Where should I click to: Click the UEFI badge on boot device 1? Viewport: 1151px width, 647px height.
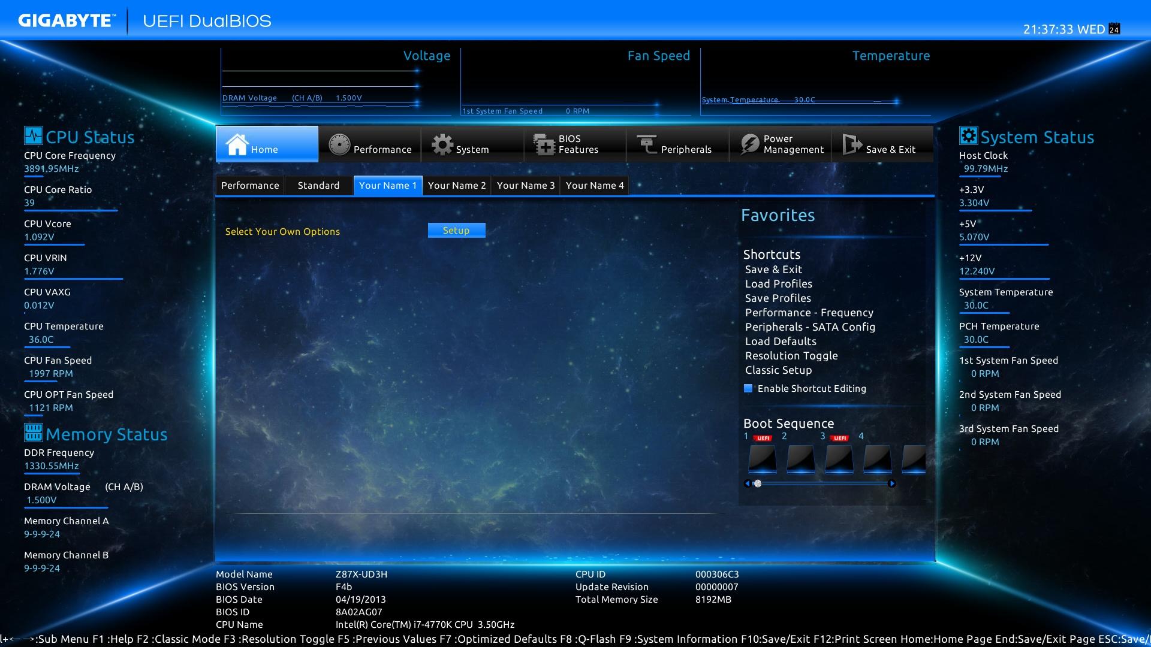763,438
